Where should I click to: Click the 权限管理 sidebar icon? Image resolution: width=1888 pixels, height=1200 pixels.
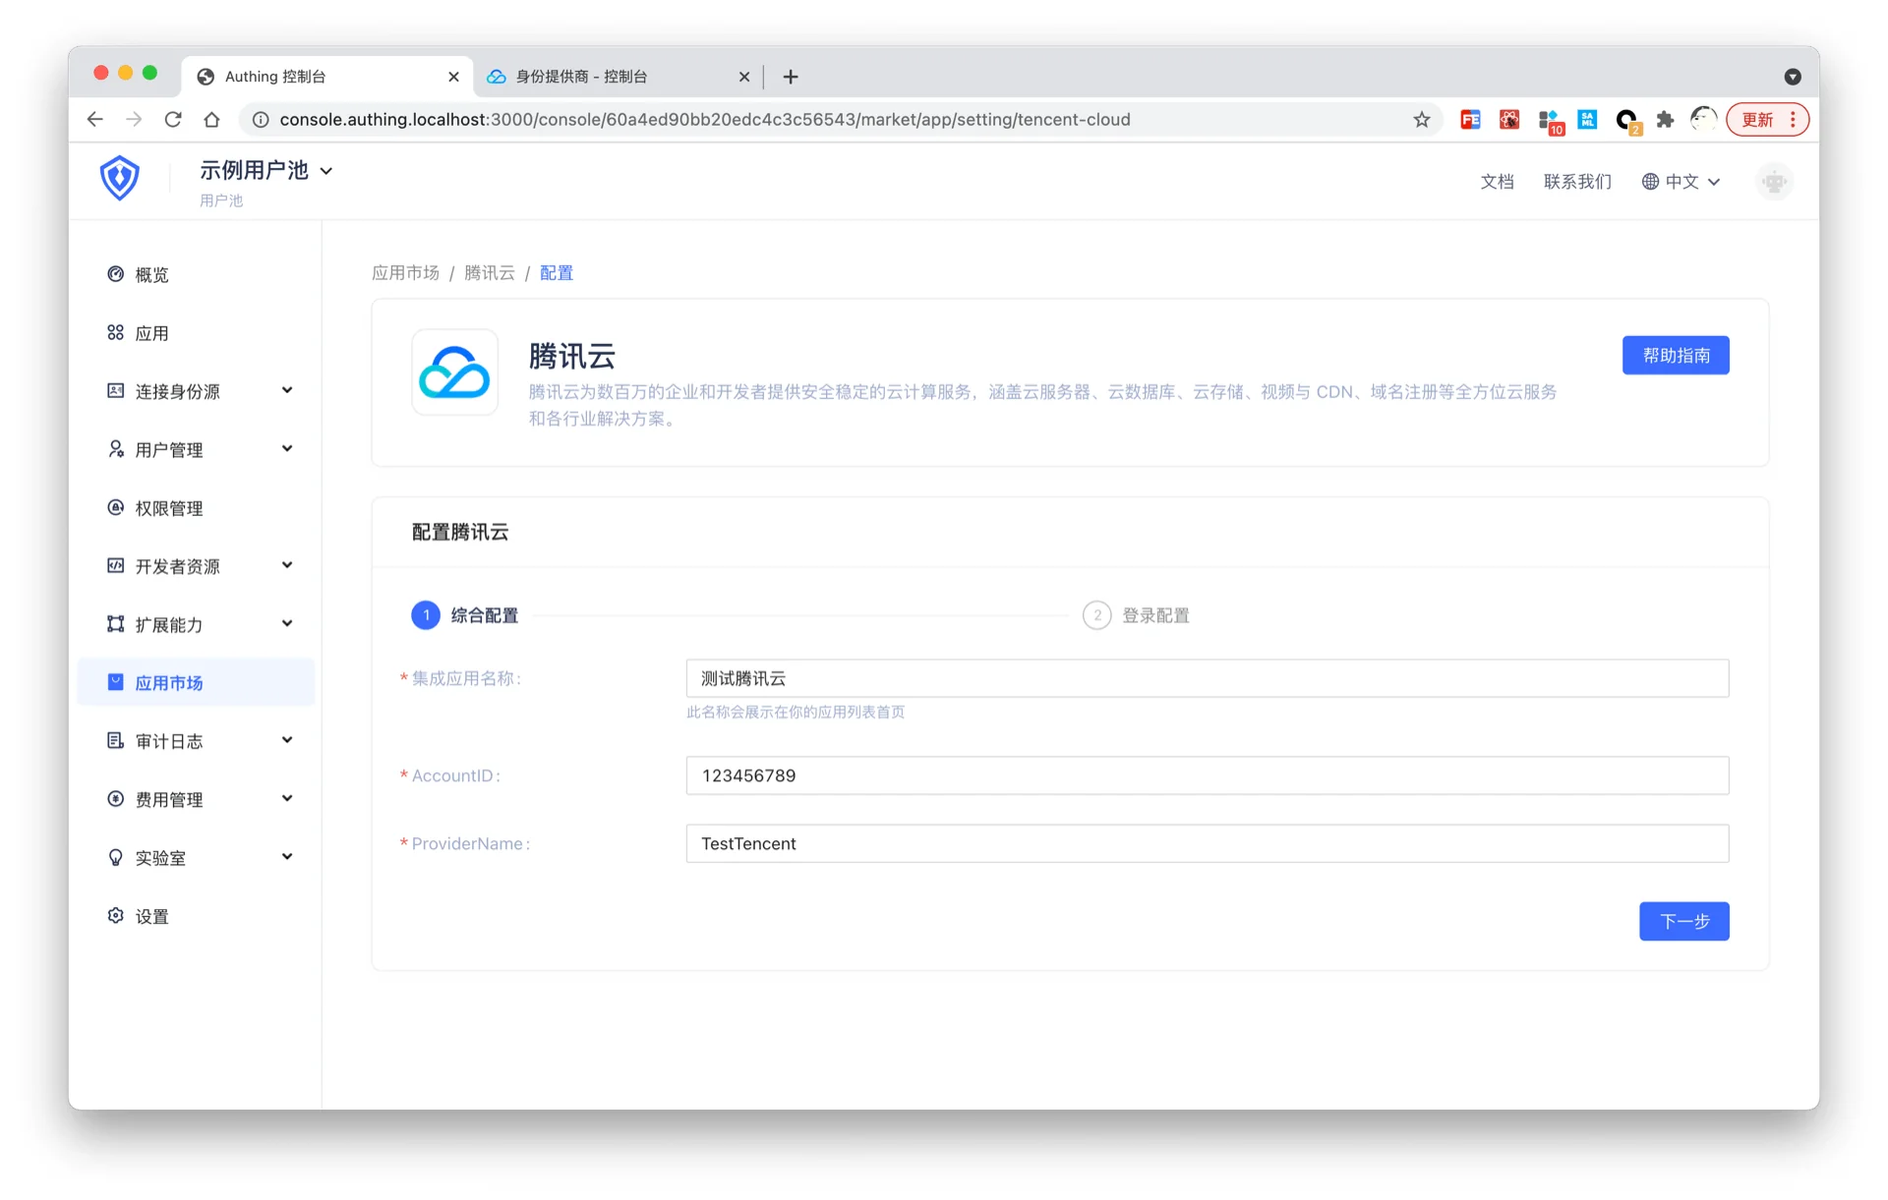[x=115, y=508]
